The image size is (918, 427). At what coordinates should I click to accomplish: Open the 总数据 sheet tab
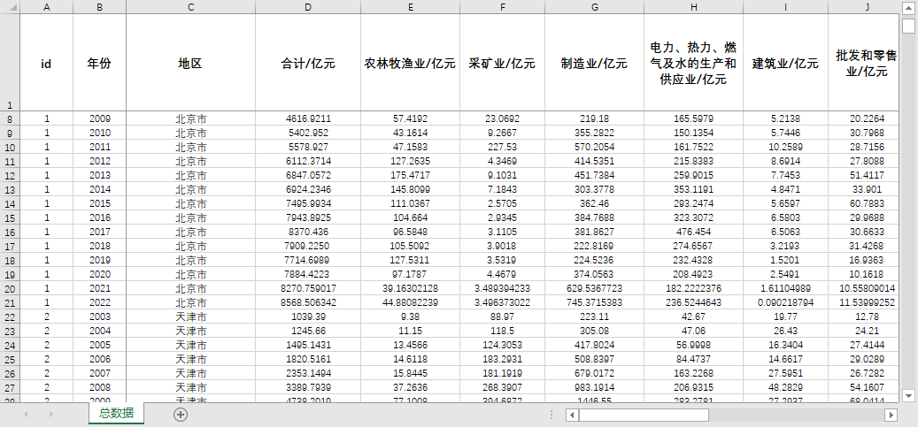coord(117,413)
